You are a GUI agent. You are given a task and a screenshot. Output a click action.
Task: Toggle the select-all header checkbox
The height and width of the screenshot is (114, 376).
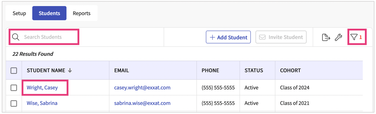click(x=14, y=71)
